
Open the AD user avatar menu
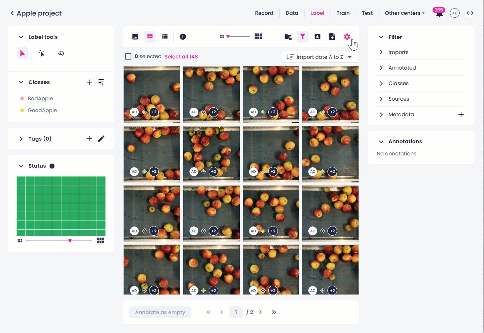455,13
